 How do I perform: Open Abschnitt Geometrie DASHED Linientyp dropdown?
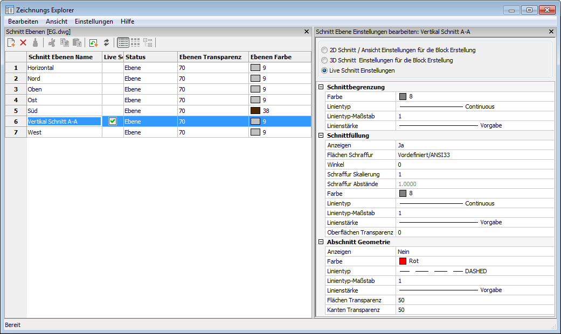coord(475,271)
